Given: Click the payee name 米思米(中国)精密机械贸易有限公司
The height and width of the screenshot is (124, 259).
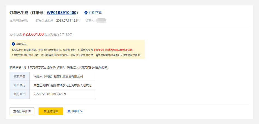Looking at the screenshot, I should pos(58,76).
